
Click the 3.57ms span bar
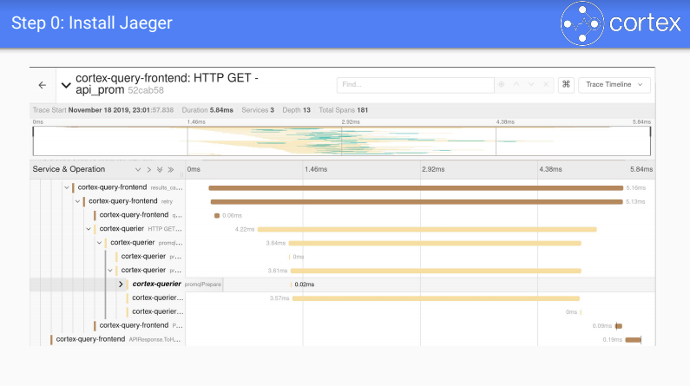tap(436, 298)
